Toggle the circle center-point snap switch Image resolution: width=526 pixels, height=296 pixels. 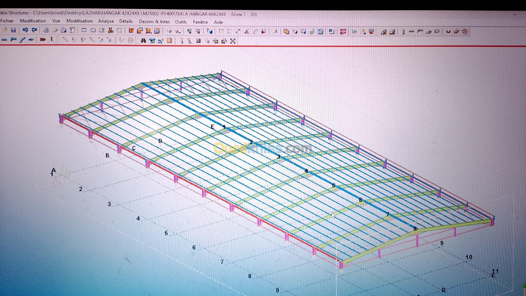pos(131,40)
